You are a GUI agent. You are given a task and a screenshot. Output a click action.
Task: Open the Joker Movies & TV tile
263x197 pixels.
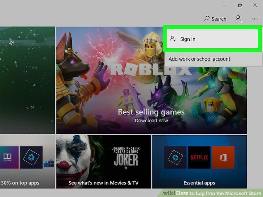tap(103, 162)
